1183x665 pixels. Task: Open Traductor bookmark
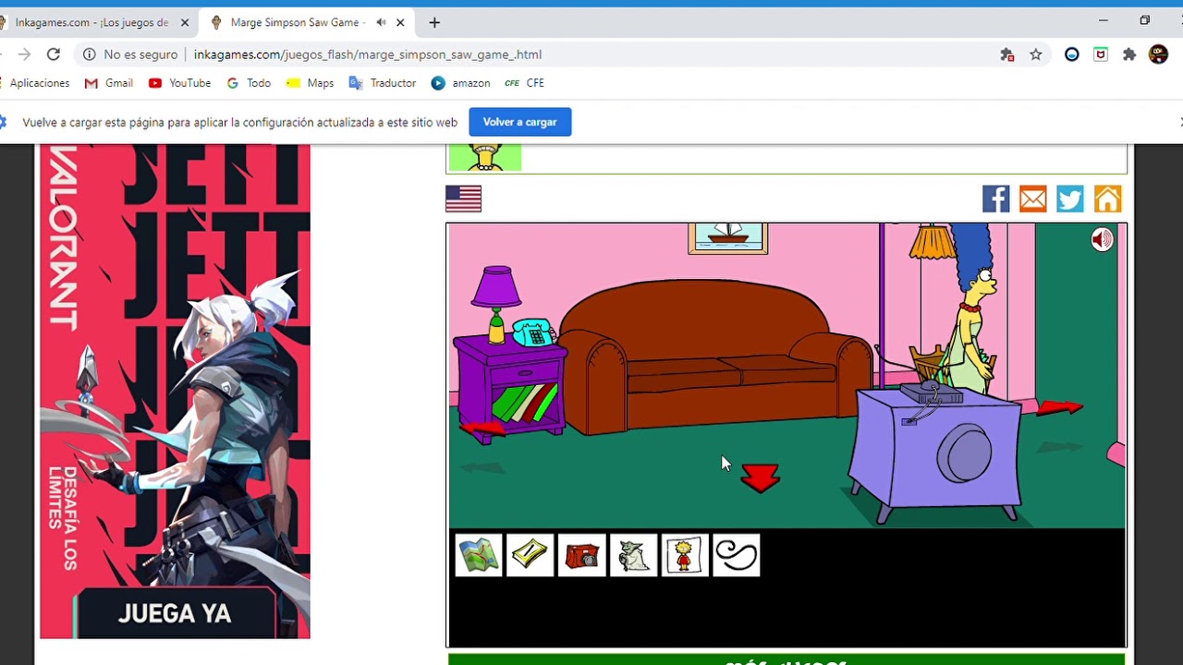(383, 83)
